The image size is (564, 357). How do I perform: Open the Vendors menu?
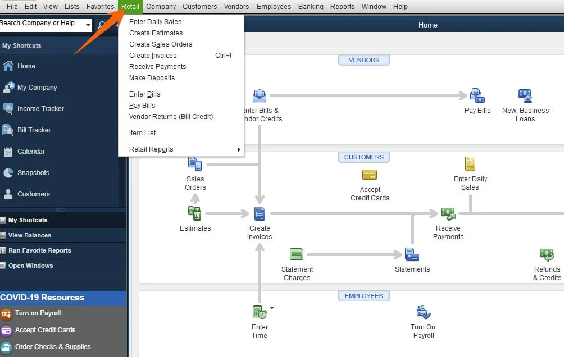point(236,7)
